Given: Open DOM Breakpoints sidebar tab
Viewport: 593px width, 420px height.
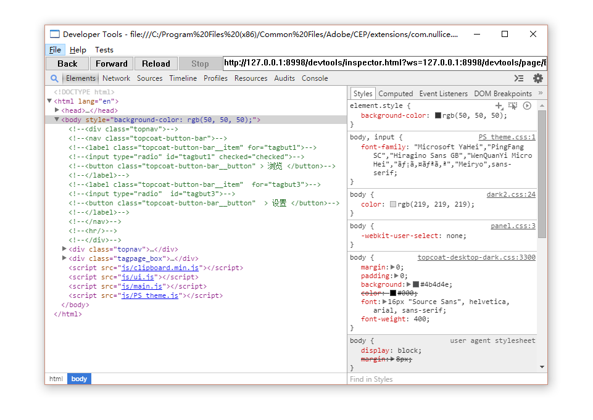Looking at the screenshot, I should tap(503, 93).
